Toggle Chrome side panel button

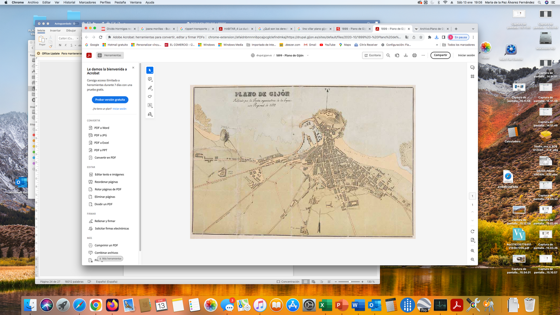[x=444, y=37]
